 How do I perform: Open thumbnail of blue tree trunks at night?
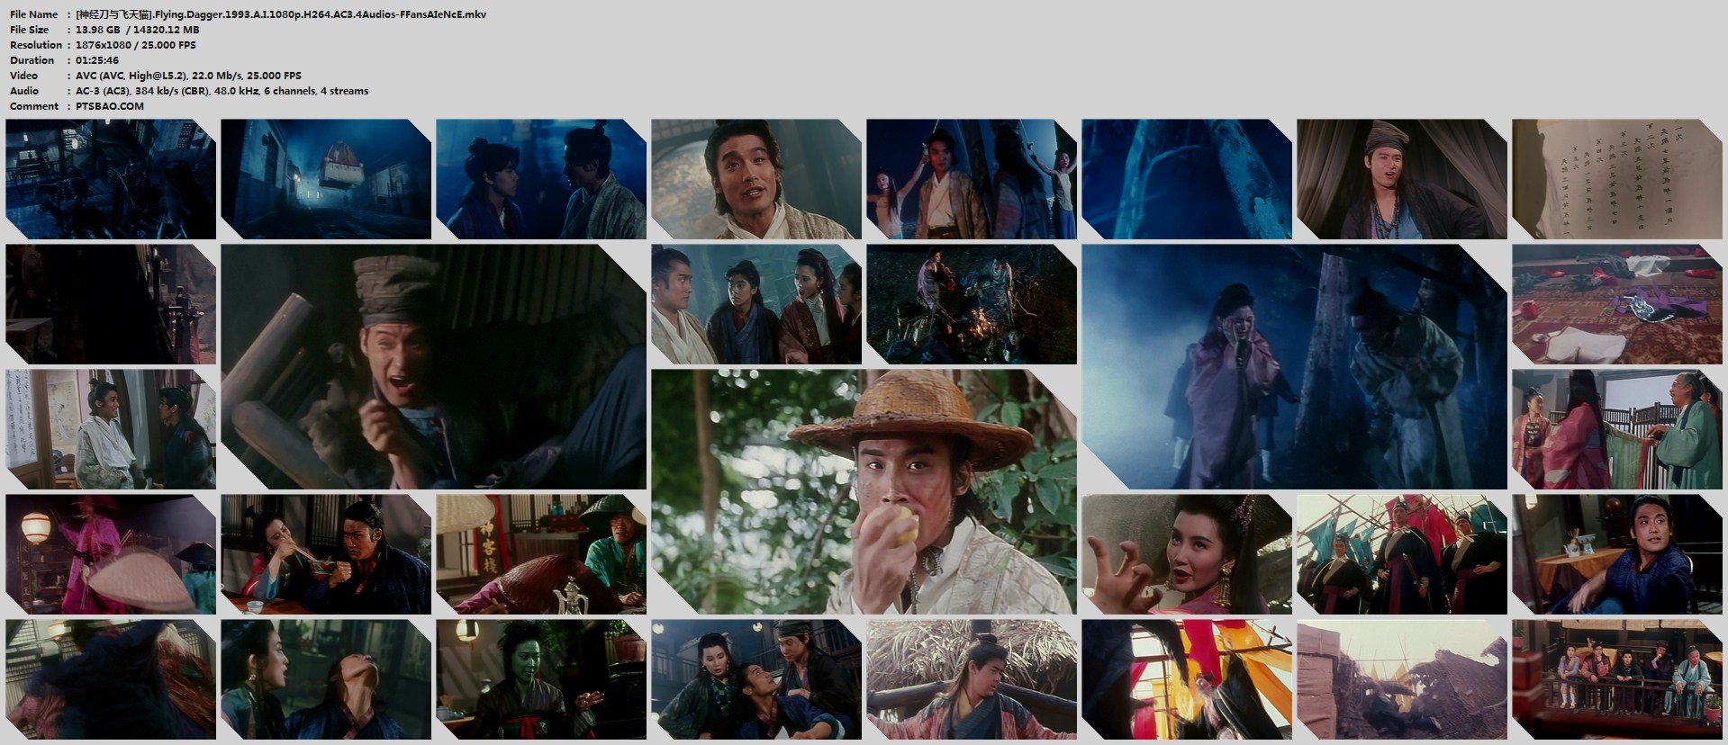tap(1186, 179)
